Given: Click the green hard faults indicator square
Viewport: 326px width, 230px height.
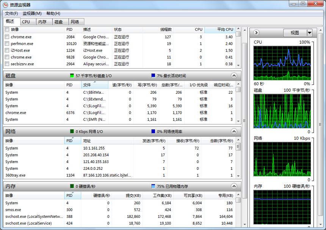Looking at the screenshot, I should [x=72, y=186].
